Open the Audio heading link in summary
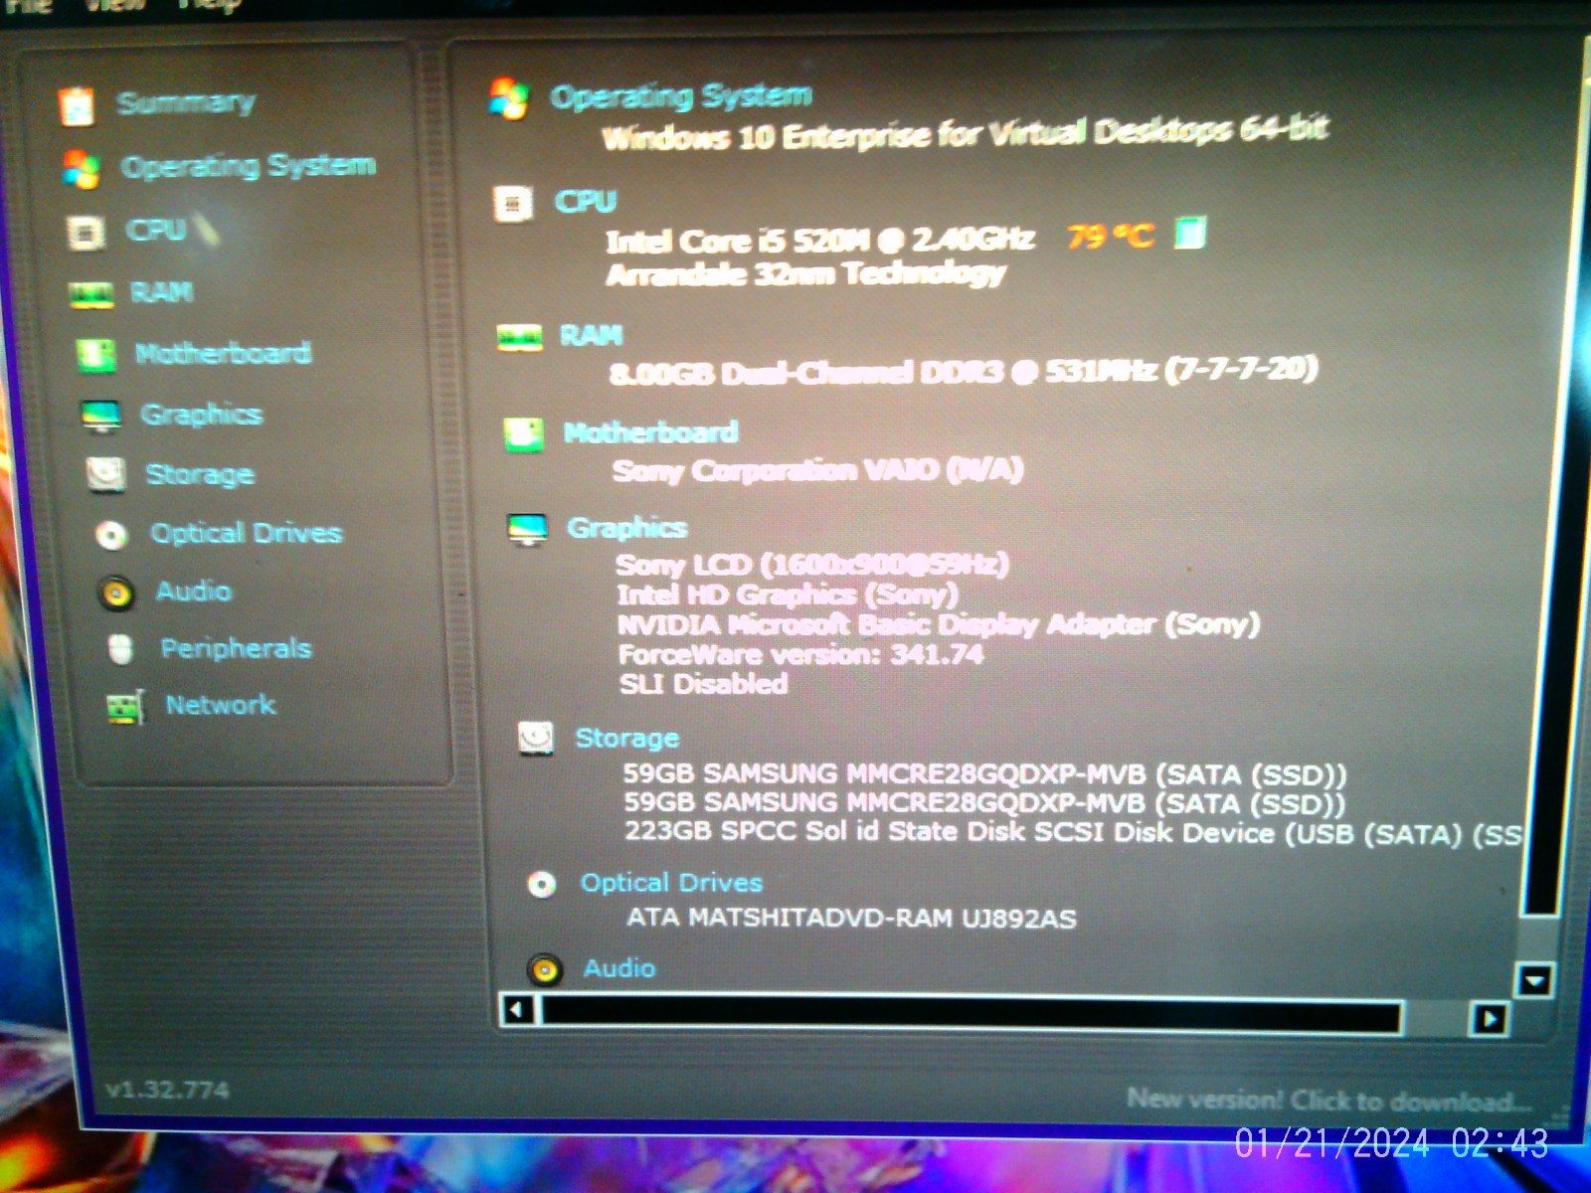 pos(619,968)
